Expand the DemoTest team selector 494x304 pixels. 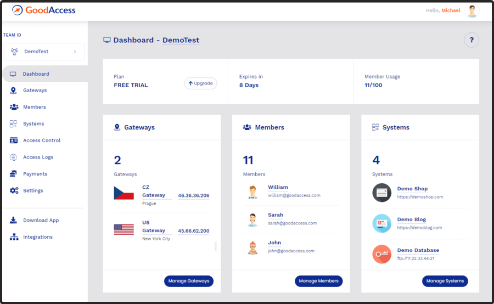coord(44,52)
